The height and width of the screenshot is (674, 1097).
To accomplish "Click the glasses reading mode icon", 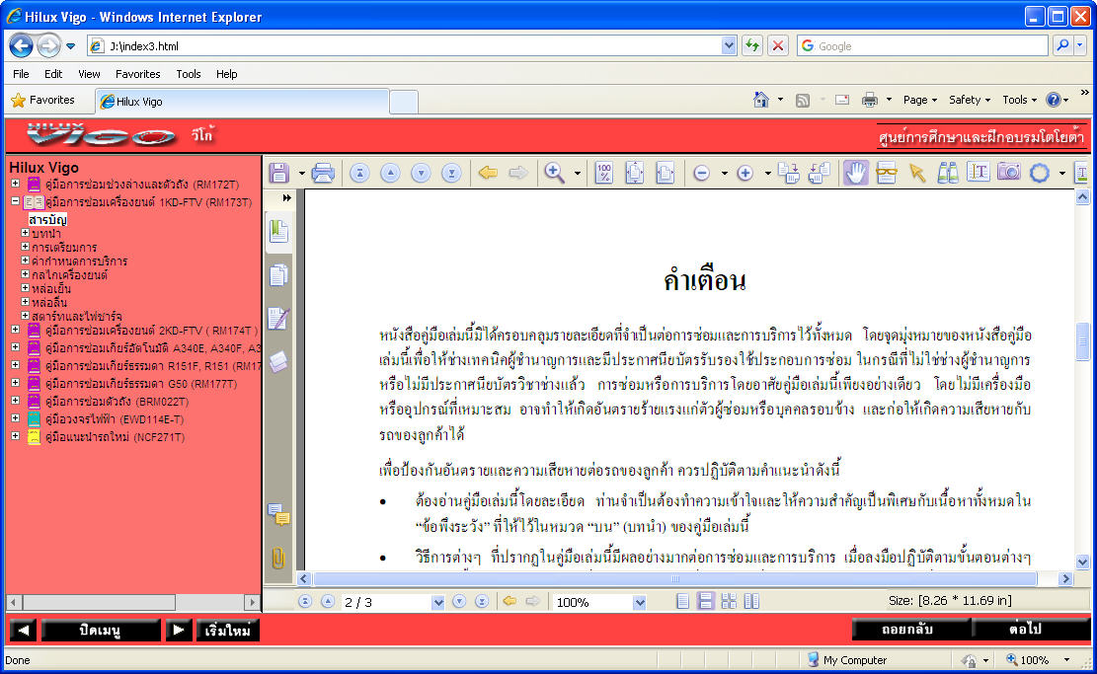I will coord(887,173).
